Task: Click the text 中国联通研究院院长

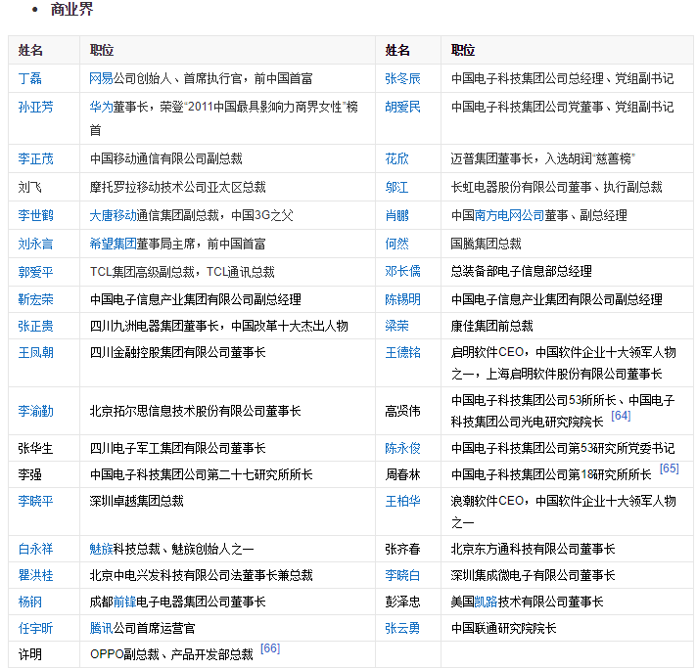Action: [503, 628]
